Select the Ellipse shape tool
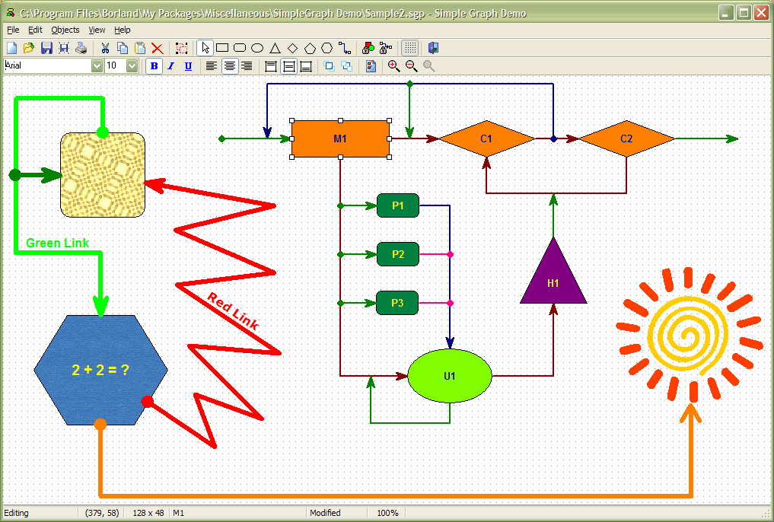This screenshot has height=522, width=774. pyautogui.click(x=257, y=48)
